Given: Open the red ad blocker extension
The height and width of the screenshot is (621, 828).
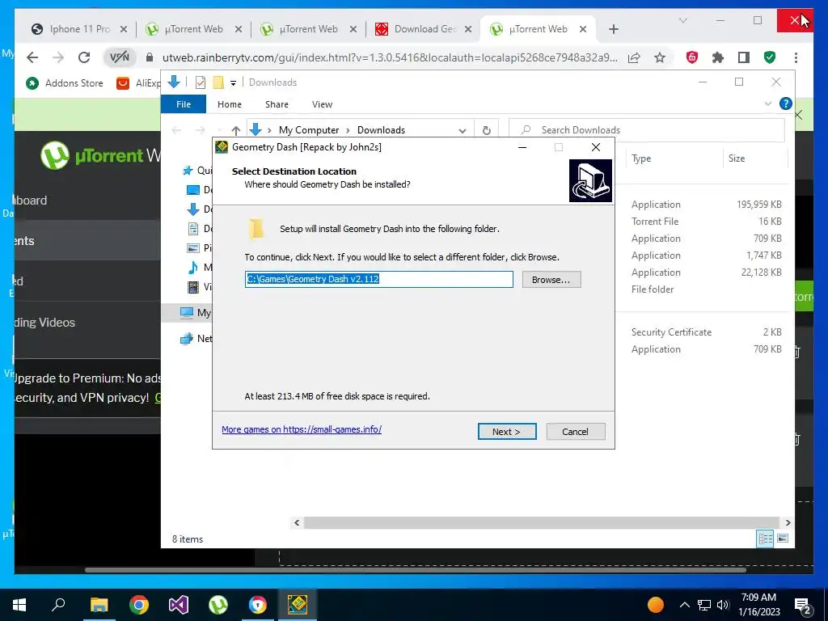Looking at the screenshot, I should pyautogui.click(x=692, y=57).
